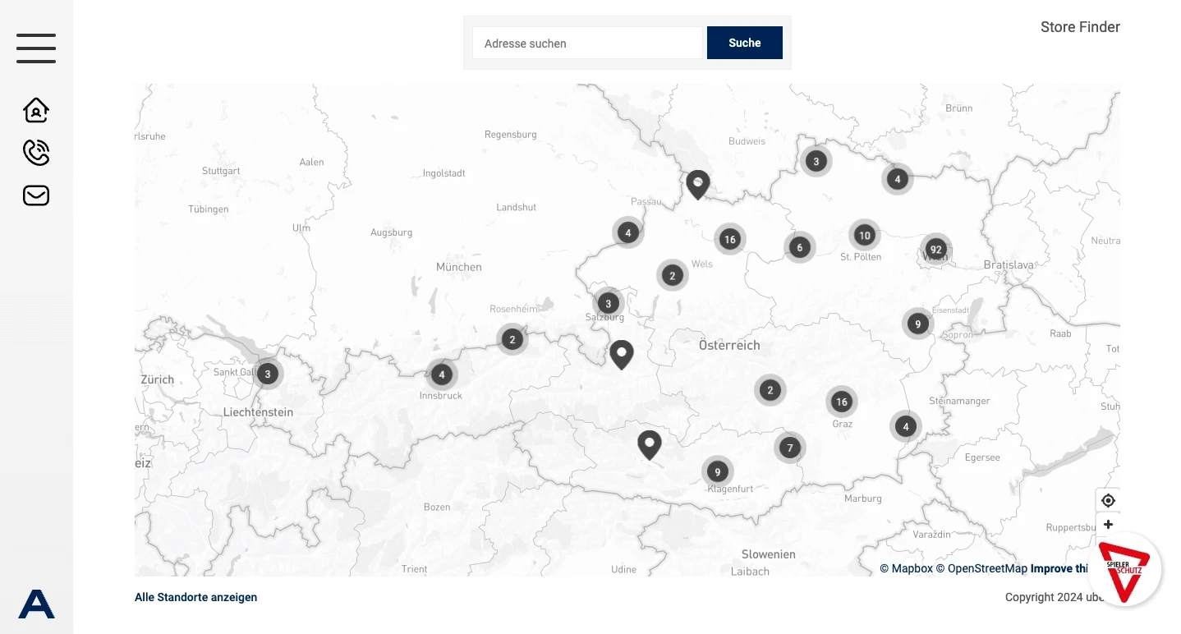The image size is (1181, 634).
Task: Click the home icon in sidebar
Action: point(36,109)
